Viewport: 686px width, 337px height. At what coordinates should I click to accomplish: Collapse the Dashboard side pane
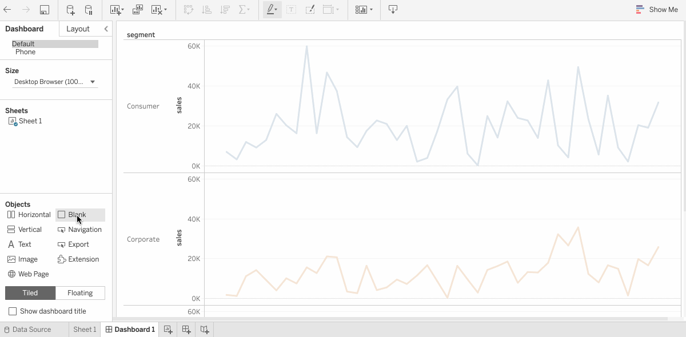pyautogui.click(x=106, y=29)
